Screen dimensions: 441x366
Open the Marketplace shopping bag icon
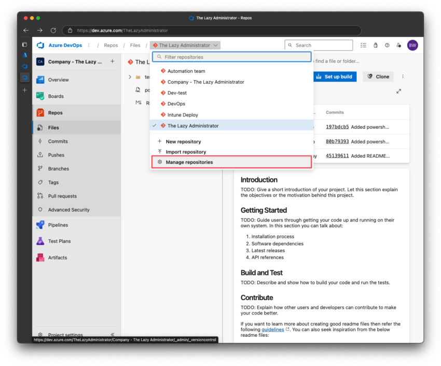(x=376, y=45)
